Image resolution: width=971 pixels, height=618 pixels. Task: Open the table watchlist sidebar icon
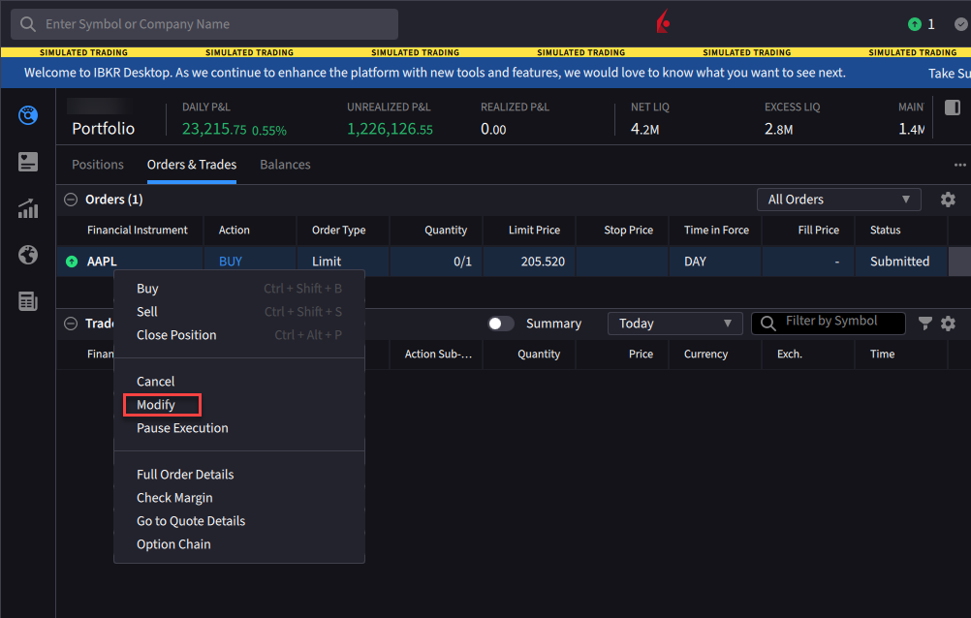28,301
